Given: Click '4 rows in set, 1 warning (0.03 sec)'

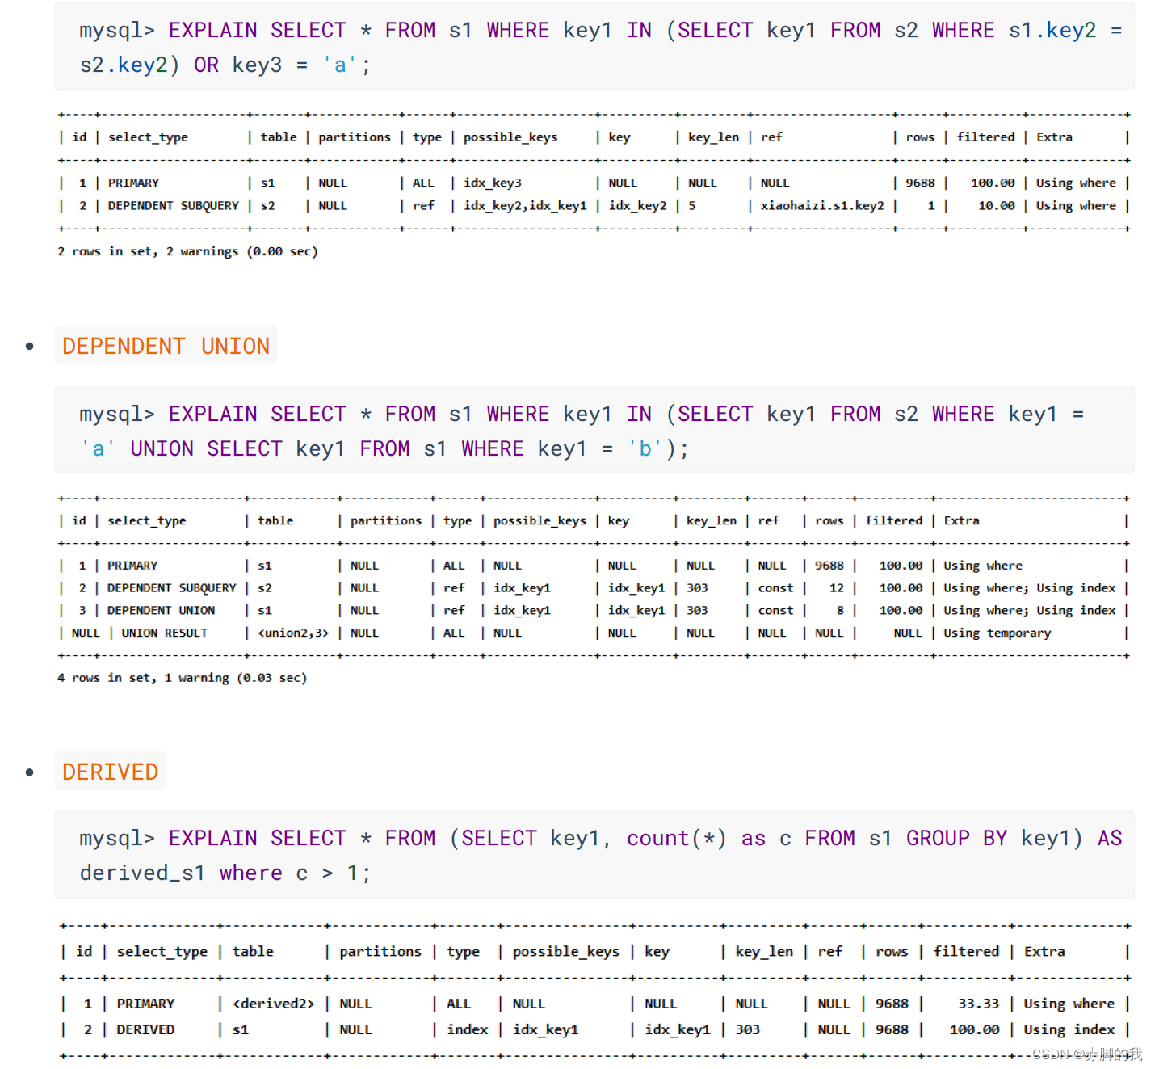Looking at the screenshot, I should (182, 678).
